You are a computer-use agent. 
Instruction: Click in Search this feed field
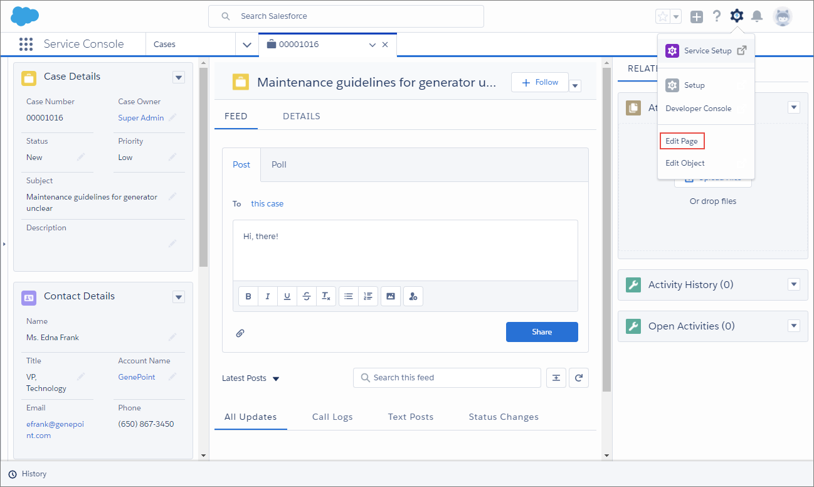[447, 378]
